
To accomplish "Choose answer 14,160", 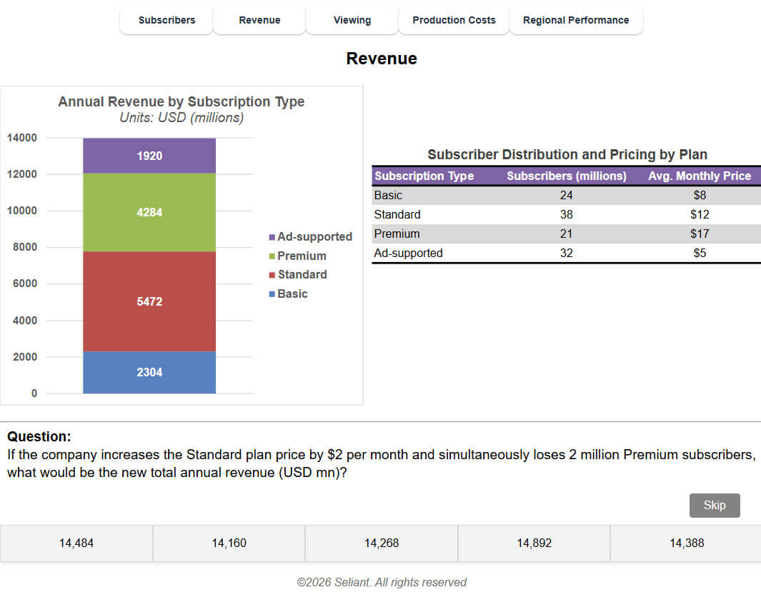I will click(229, 543).
